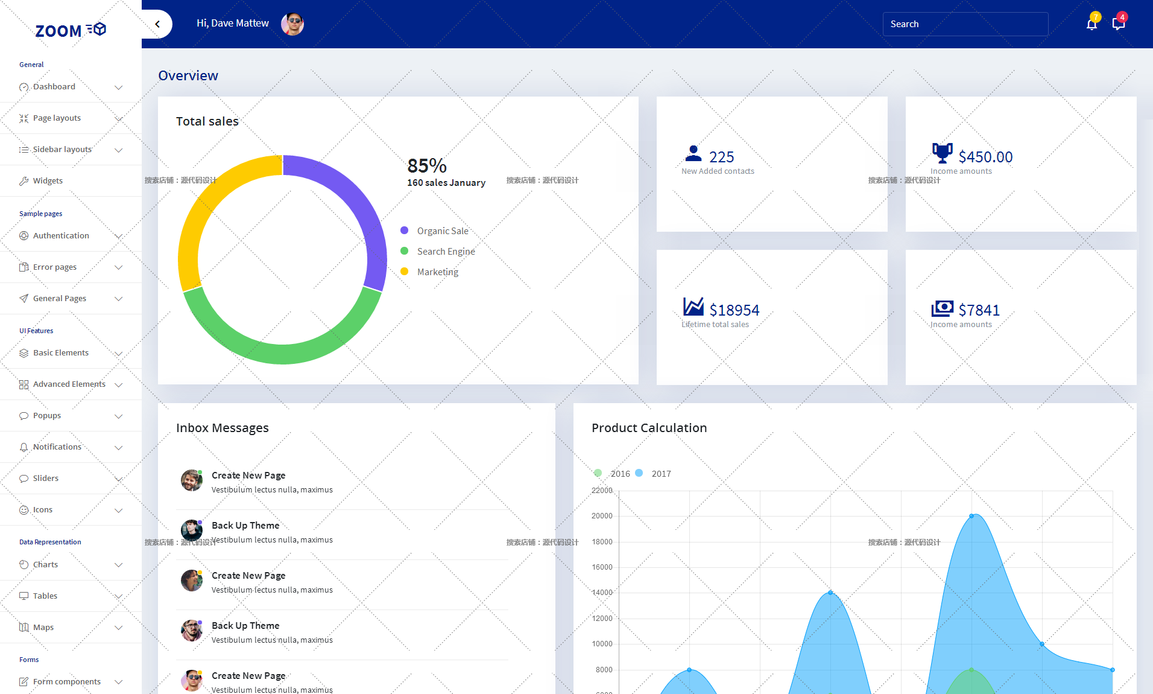Toggle Organic Sale legend entry
Screen dimensions: 1153x694
click(x=442, y=231)
